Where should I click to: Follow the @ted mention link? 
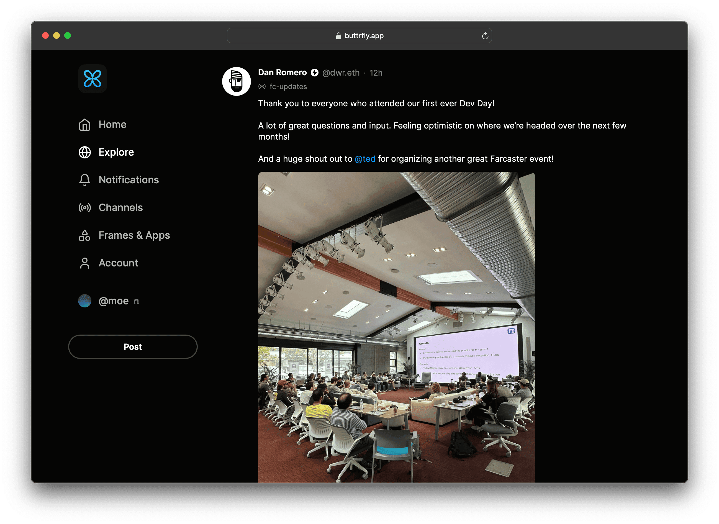pos(365,159)
